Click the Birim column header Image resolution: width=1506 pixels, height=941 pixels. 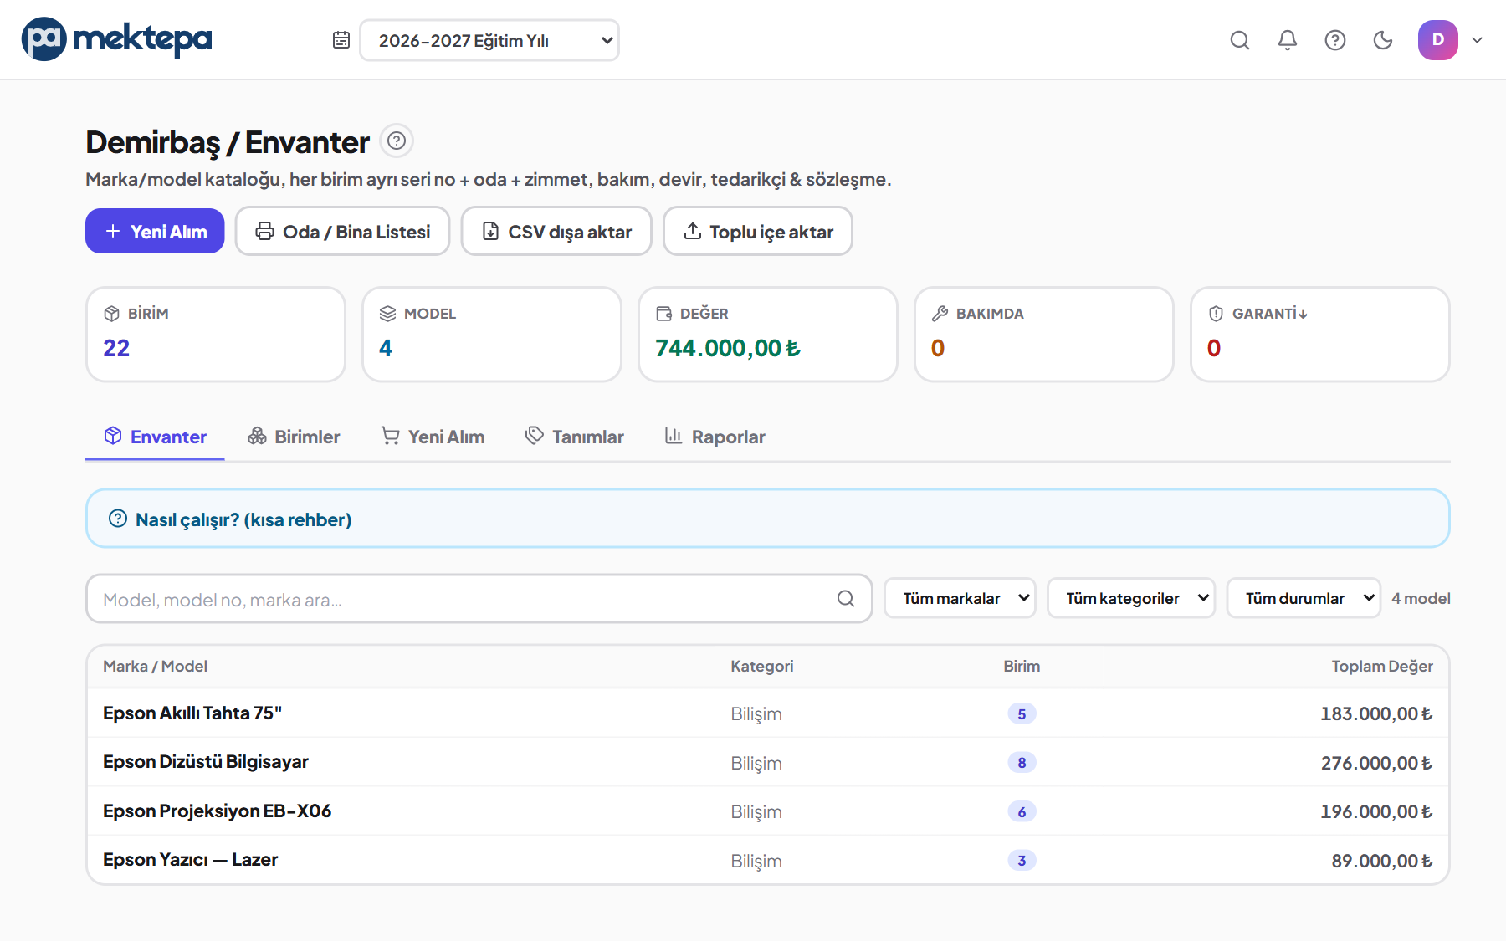pyautogui.click(x=1022, y=667)
